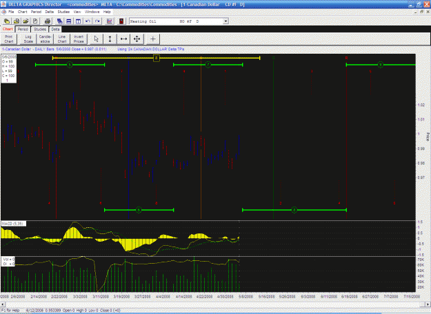Click yellow square marker 8 on yellow bar
431x314 pixels.
click(x=156, y=58)
